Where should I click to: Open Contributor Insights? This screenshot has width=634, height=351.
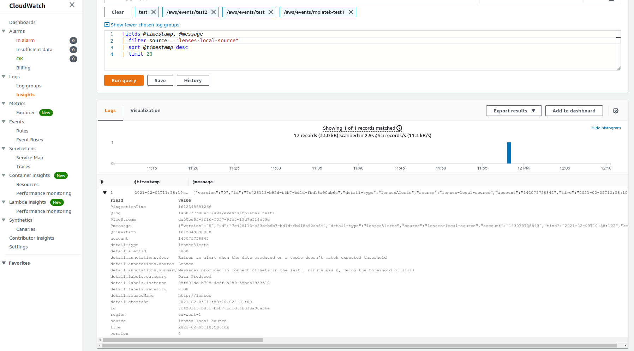tap(32, 238)
